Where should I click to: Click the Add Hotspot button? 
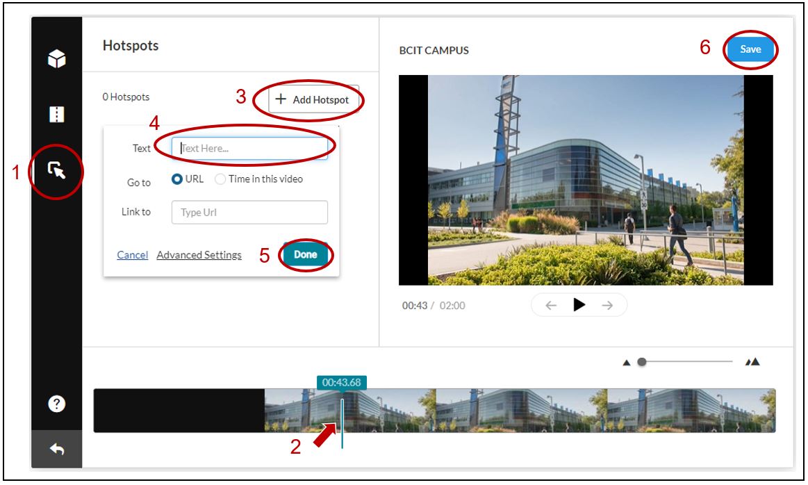click(311, 100)
